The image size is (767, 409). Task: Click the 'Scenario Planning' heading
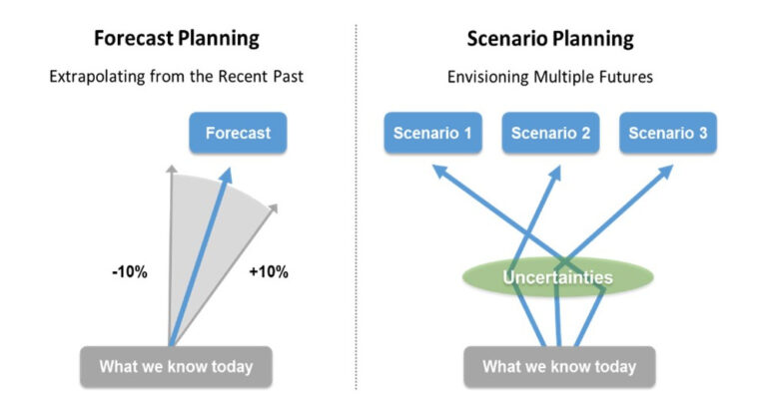[x=550, y=39]
